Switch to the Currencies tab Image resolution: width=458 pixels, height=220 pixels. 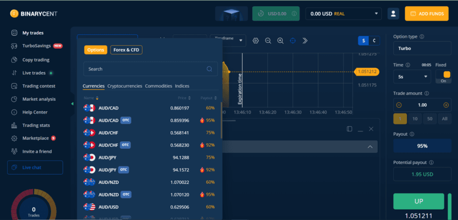point(93,86)
